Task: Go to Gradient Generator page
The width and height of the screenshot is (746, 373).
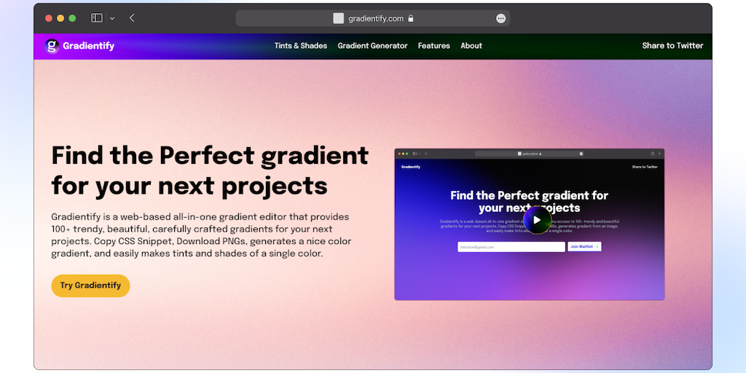Action: pos(372,46)
